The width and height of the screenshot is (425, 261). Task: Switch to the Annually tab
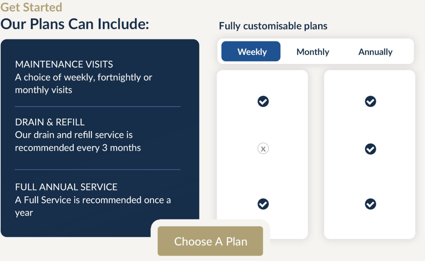pyautogui.click(x=375, y=52)
